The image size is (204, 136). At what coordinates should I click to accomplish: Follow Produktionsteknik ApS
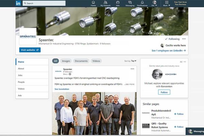[179, 114]
